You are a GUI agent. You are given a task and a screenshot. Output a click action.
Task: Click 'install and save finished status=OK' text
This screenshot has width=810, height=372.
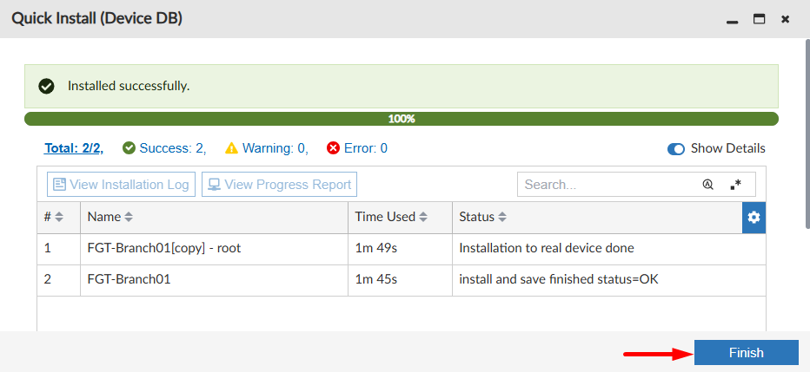click(x=559, y=280)
